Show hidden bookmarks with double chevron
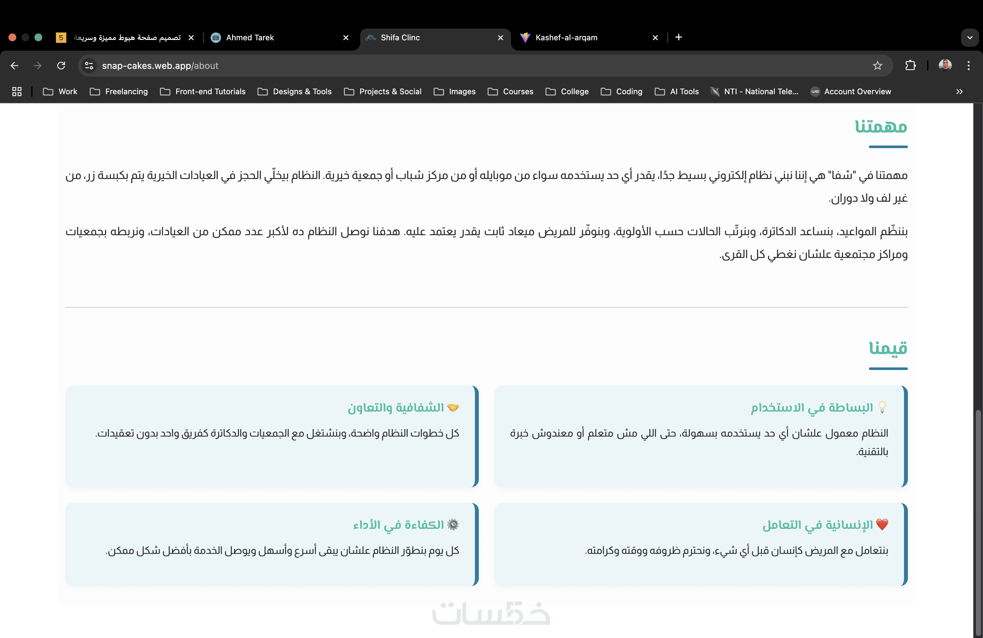The width and height of the screenshot is (983, 638). click(x=960, y=92)
